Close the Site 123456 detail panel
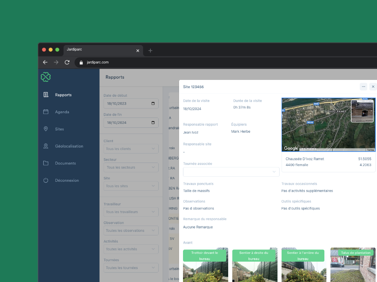Viewport: 377px width, 282px height. 373,87
